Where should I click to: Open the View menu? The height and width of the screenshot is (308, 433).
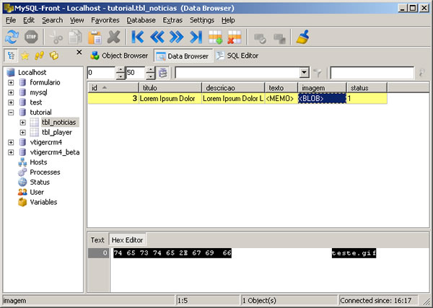76,20
